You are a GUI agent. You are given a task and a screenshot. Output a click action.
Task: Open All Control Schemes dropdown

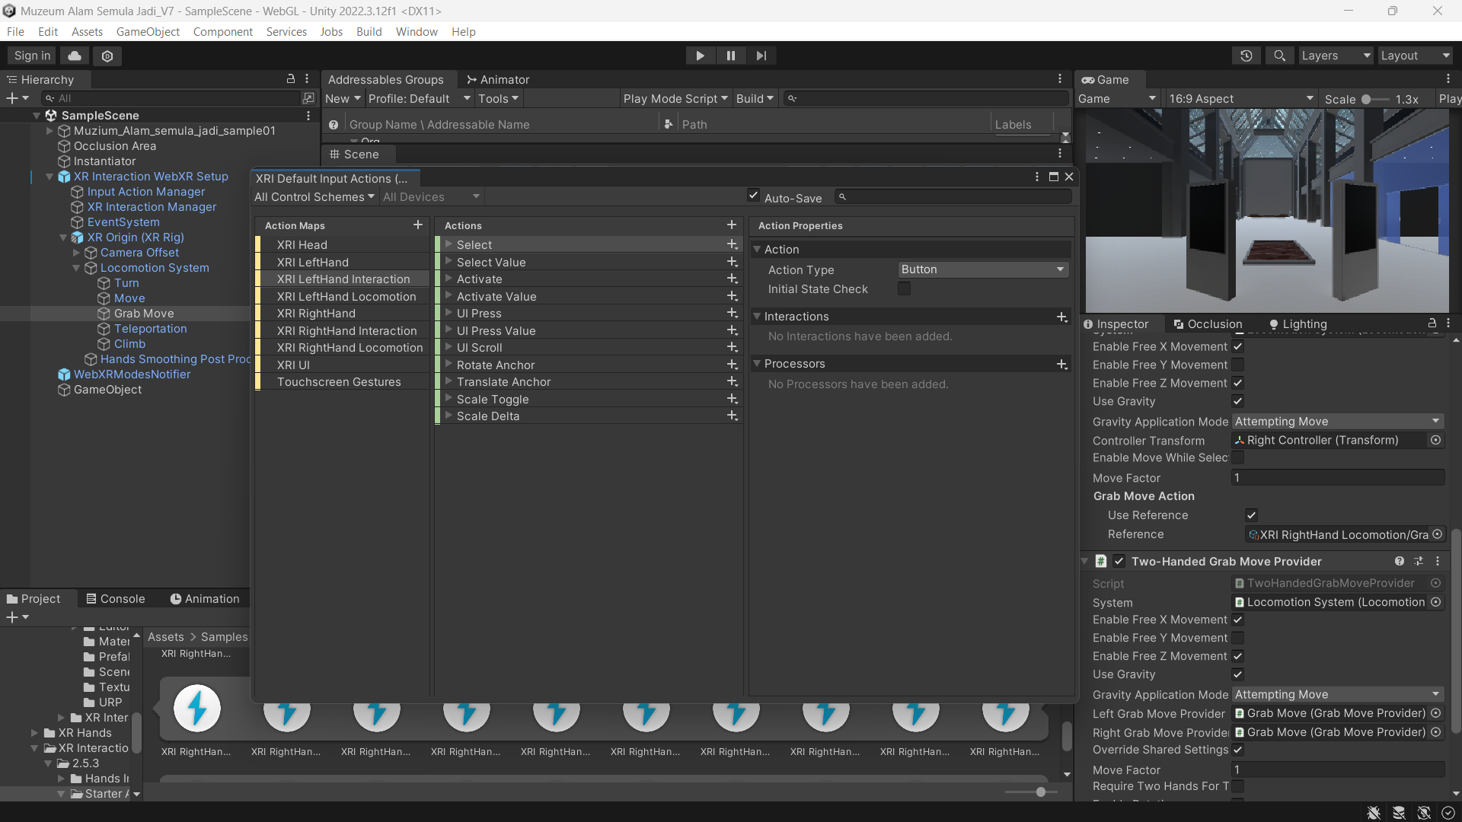[x=314, y=197]
